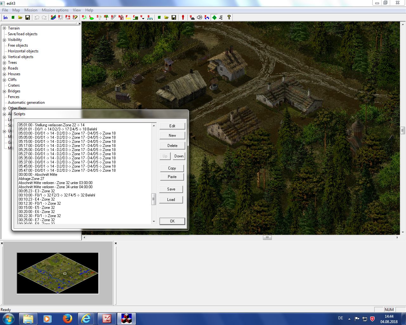Viewport: 406px width, 325px height.
Task: Toggle the green diamond minimap icon
Action: (x=214, y=17)
